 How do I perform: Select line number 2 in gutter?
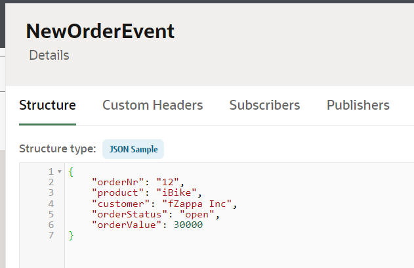(51, 182)
